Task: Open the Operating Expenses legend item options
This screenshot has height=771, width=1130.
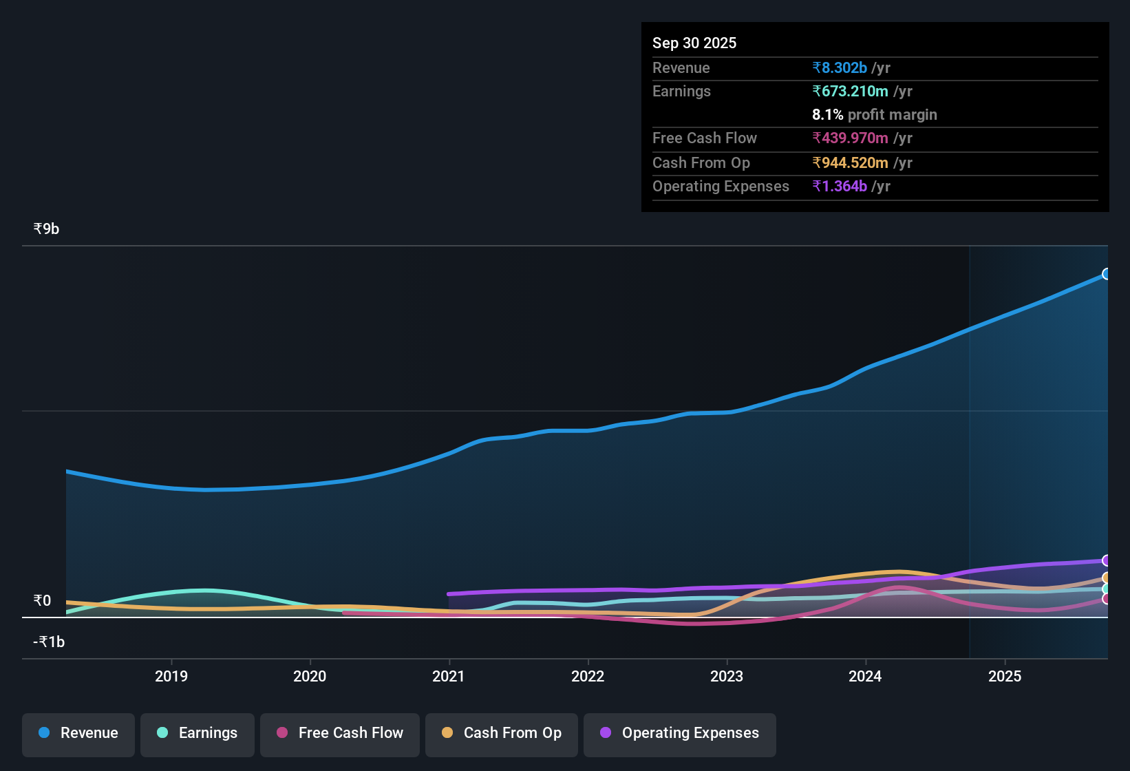Action: point(679,735)
